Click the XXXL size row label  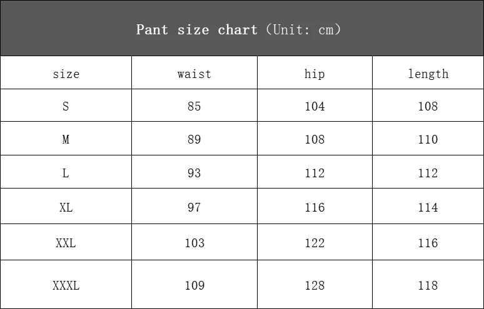[x=66, y=285]
